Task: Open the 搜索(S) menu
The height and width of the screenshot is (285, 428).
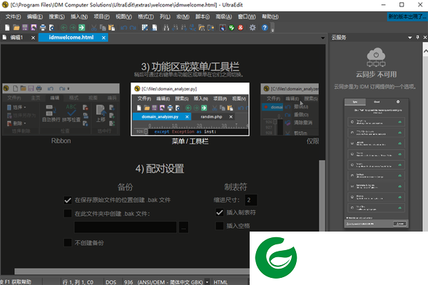Action: click(56, 16)
